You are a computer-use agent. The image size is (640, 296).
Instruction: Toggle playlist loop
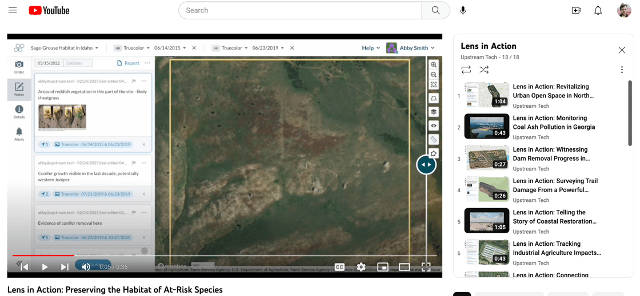(x=466, y=70)
